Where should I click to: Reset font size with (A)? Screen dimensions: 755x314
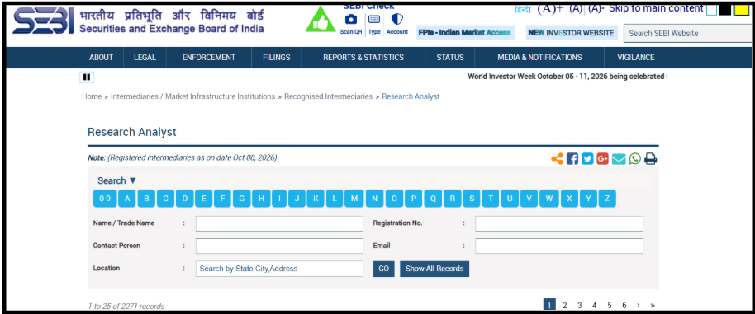[x=576, y=8]
